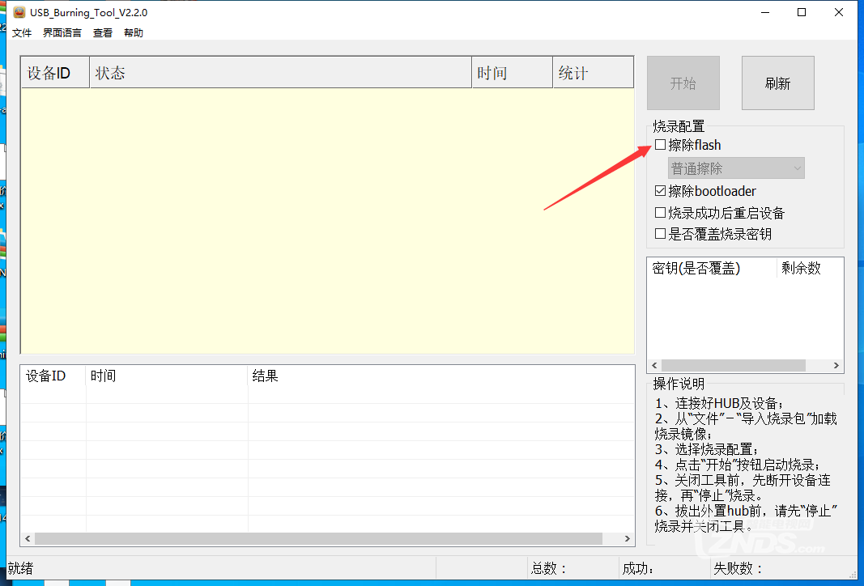Click the 密钥(是否覆盖) column header

click(x=712, y=268)
